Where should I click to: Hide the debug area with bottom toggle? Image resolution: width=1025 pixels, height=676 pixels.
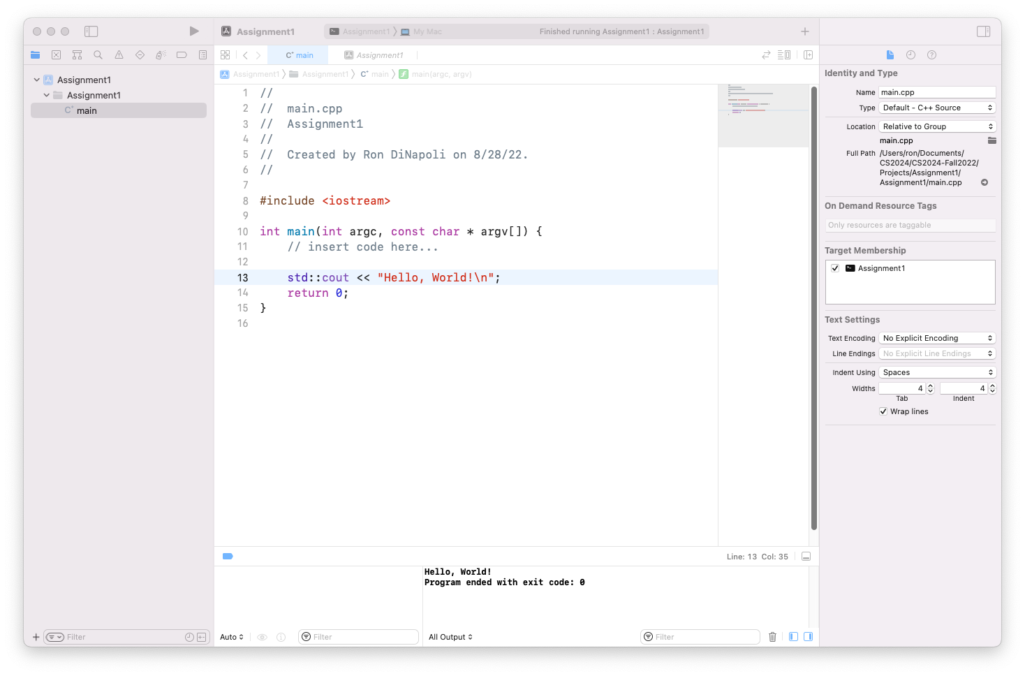tap(806, 557)
